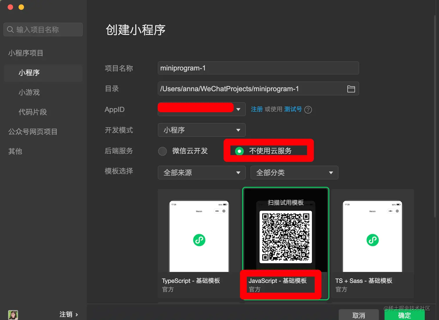439x320 pixels.
Task: Click the 后端服务 label
Action: [x=119, y=151]
